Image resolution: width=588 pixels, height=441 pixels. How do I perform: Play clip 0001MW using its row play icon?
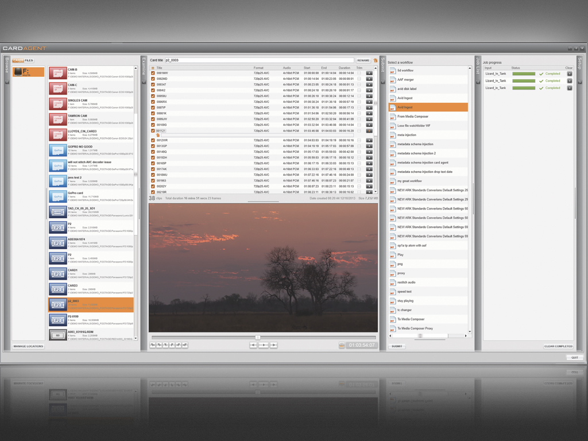pyautogui.click(x=369, y=73)
